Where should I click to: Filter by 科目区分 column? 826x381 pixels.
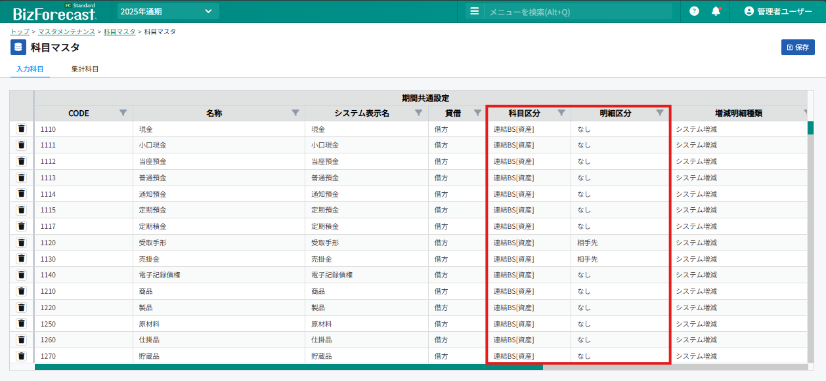[561, 113]
